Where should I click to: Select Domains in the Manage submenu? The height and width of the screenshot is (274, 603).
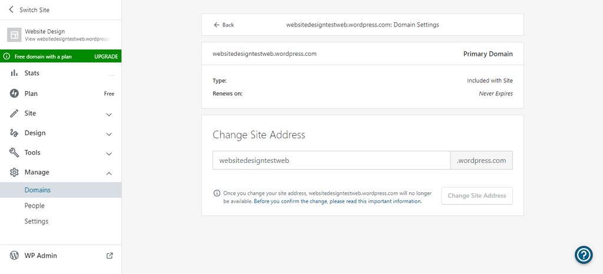point(61,190)
